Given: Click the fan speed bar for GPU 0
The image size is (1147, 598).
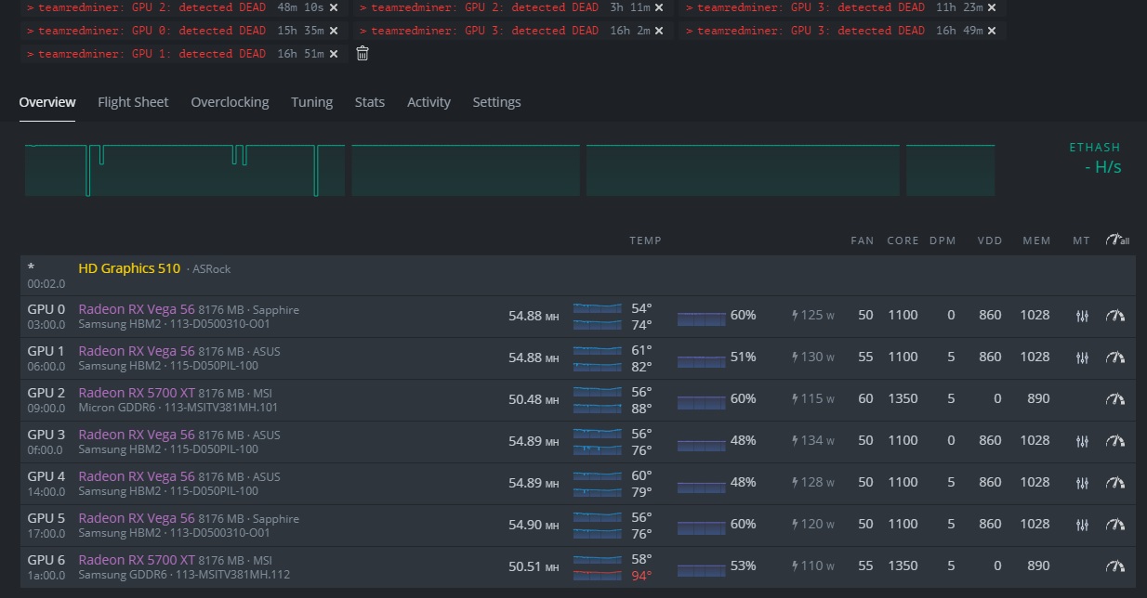Looking at the screenshot, I should [x=700, y=318].
